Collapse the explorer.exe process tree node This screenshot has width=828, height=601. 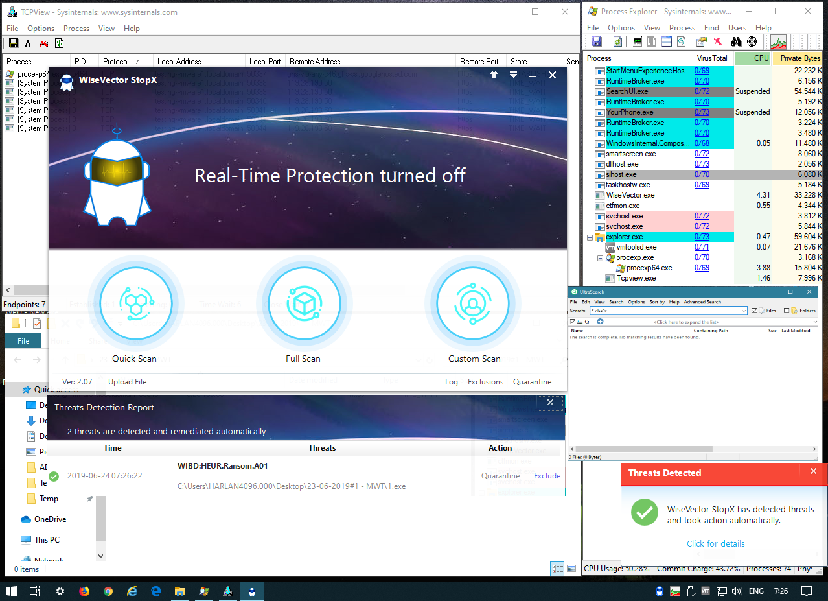pyautogui.click(x=590, y=237)
